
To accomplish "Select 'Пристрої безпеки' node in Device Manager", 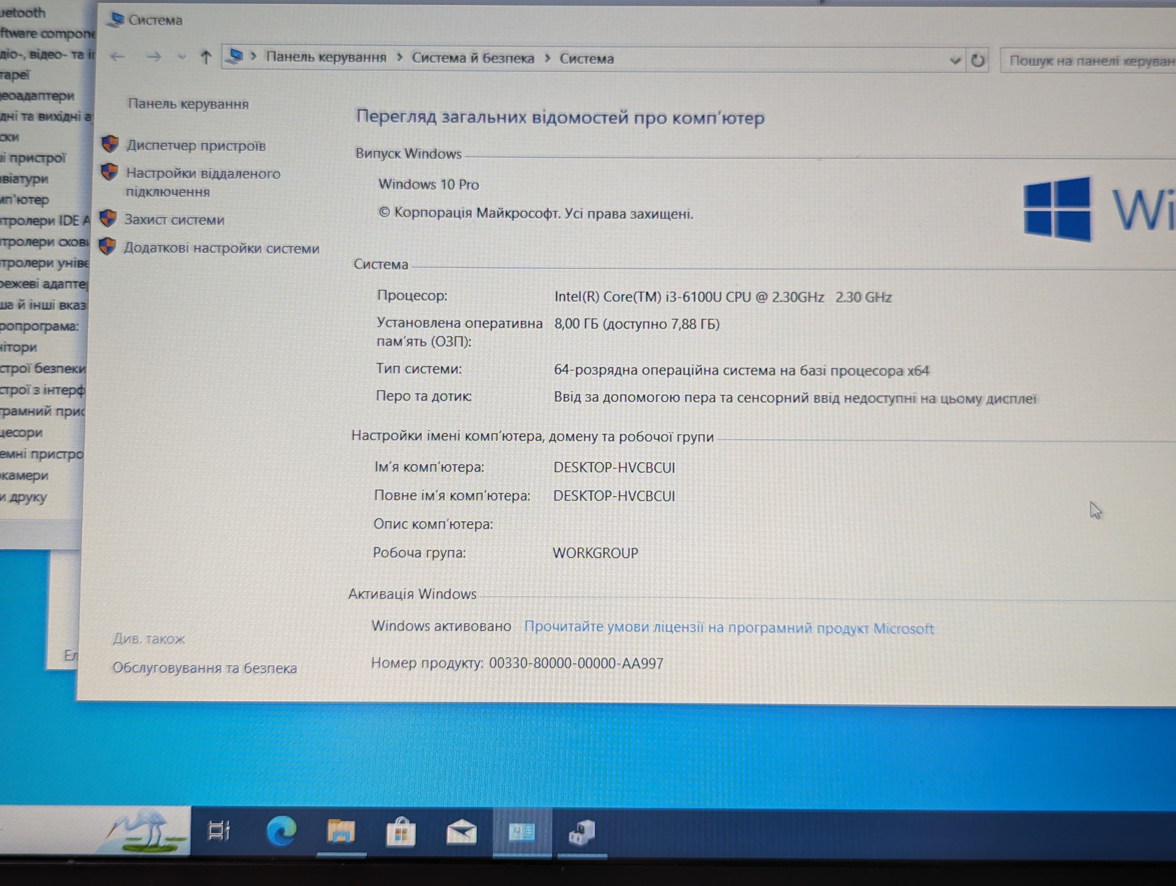I will (x=43, y=368).
